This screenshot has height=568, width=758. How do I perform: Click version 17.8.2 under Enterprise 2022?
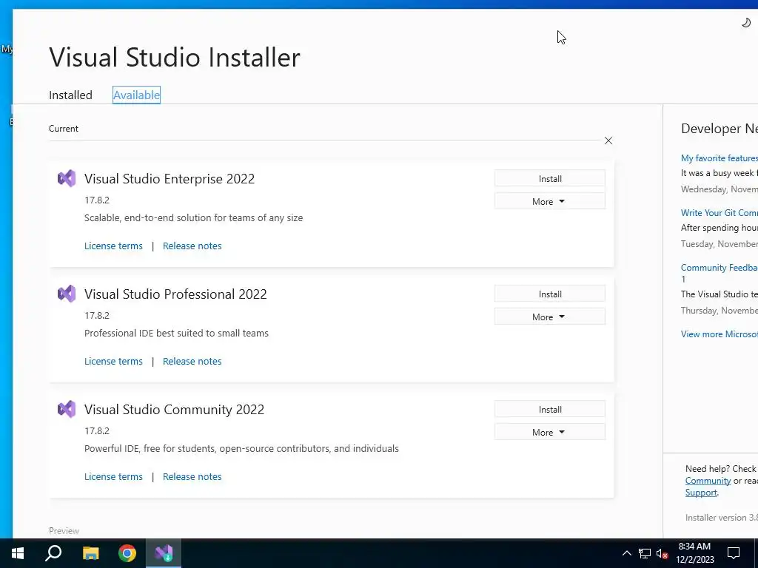97,200
